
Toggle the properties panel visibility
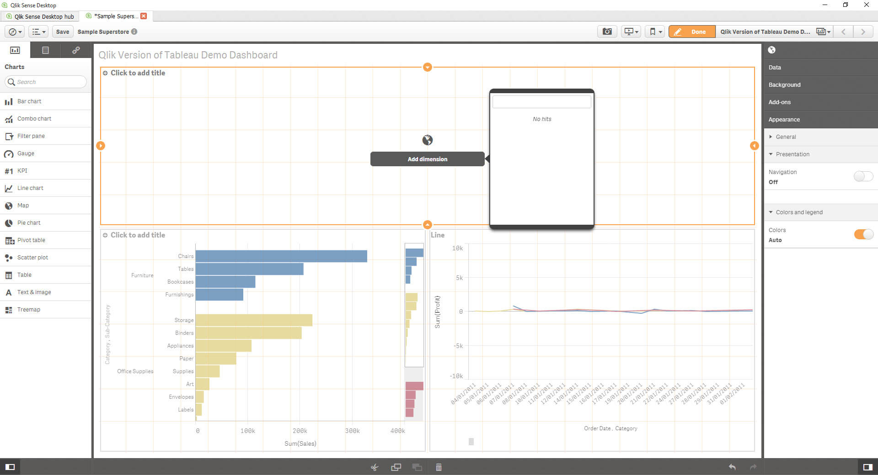point(867,467)
